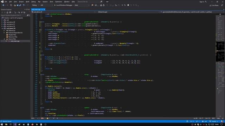Click the Visual Studio logo icon
This screenshot has width=225, height=126.
coord(2,2)
